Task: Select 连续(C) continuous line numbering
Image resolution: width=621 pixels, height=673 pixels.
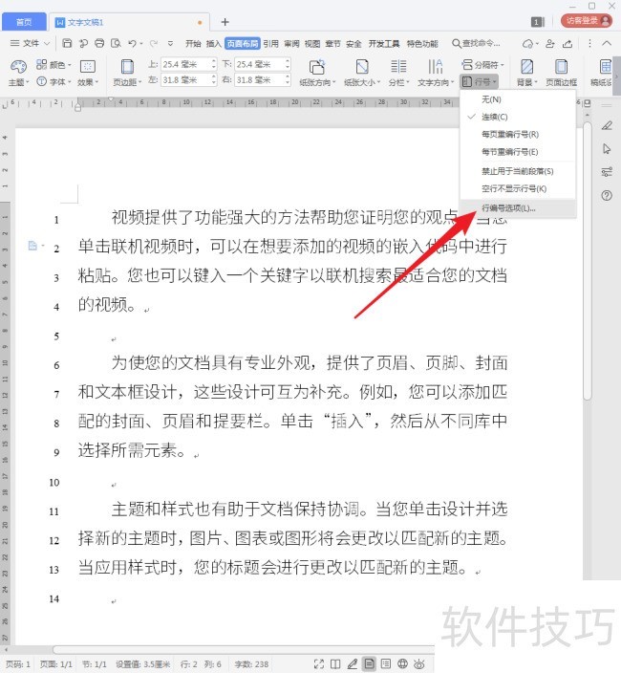Action: pos(518,117)
